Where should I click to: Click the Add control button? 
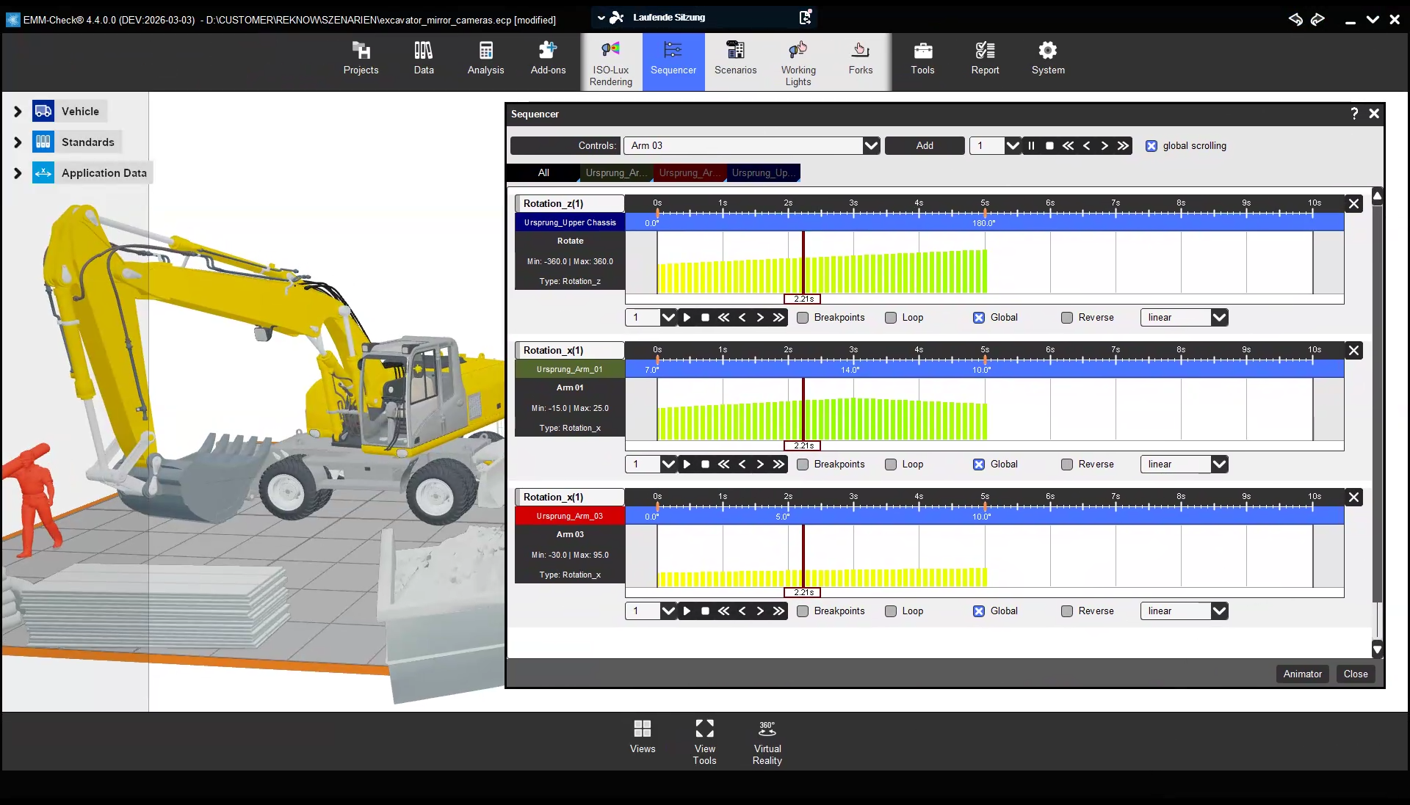coord(925,146)
